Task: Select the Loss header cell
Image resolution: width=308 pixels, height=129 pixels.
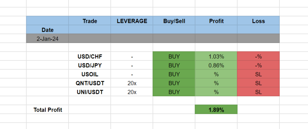Action: click(258, 21)
